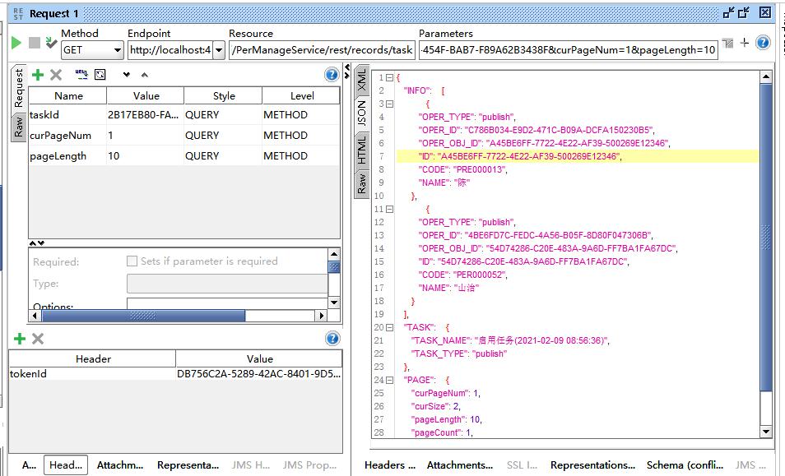Click the splitter arrows between request and response
This screenshot has height=476, width=785.
pyautogui.click(x=347, y=72)
